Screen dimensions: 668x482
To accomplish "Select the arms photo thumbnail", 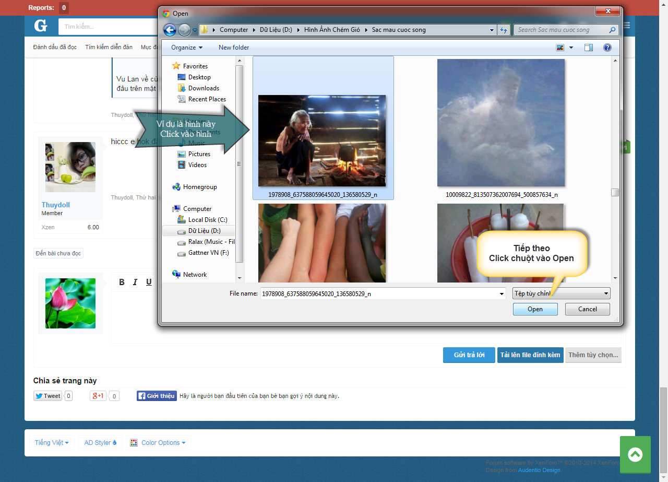I will coord(322,243).
